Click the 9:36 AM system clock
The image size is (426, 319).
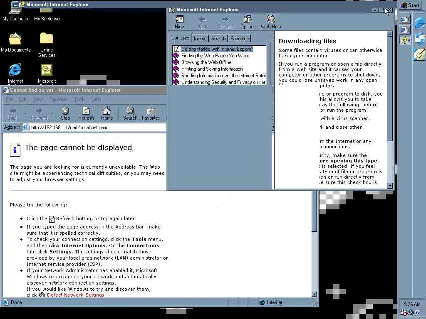tap(412, 304)
